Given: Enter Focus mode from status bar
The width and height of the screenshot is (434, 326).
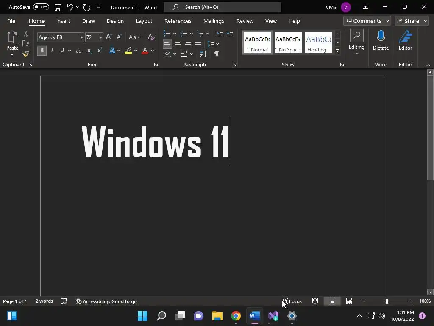Looking at the screenshot, I should [x=292, y=301].
